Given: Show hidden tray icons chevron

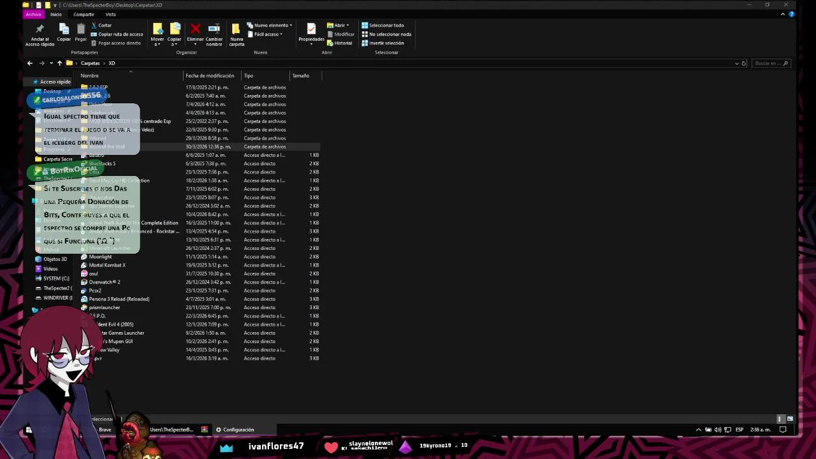Looking at the screenshot, I should (698, 430).
